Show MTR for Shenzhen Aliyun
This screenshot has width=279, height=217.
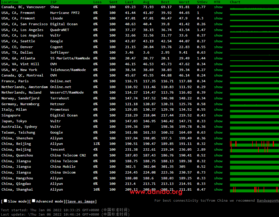click(x=218, y=138)
